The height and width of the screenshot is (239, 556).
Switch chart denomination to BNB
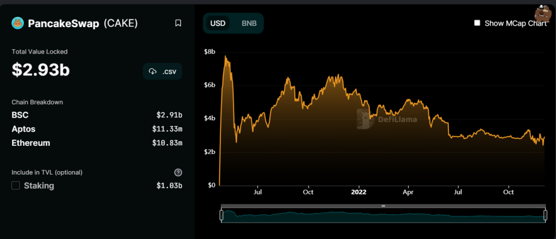click(249, 23)
